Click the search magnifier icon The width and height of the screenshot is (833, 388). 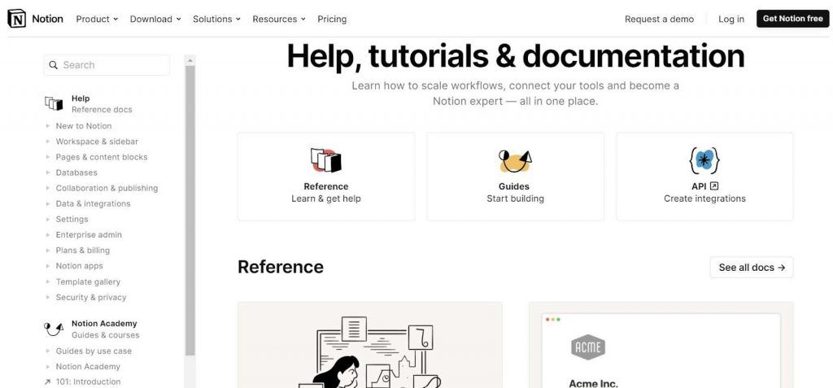[x=53, y=65]
